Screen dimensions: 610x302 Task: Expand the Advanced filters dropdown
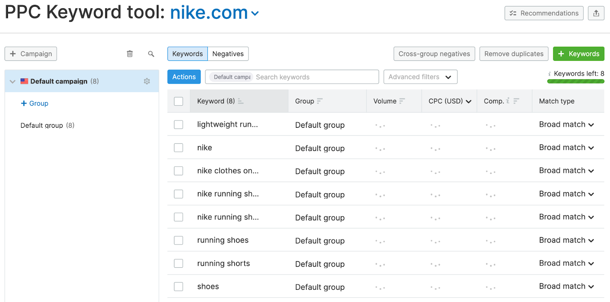(421, 77)
